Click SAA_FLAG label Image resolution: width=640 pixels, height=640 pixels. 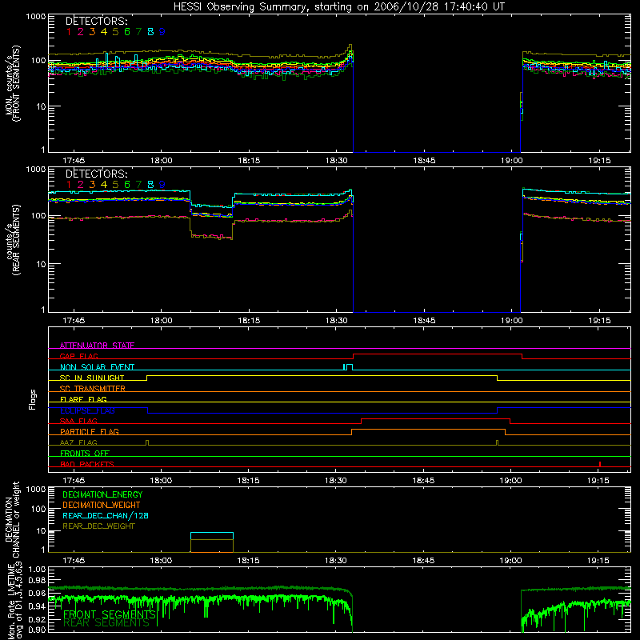tap(78, 421)
